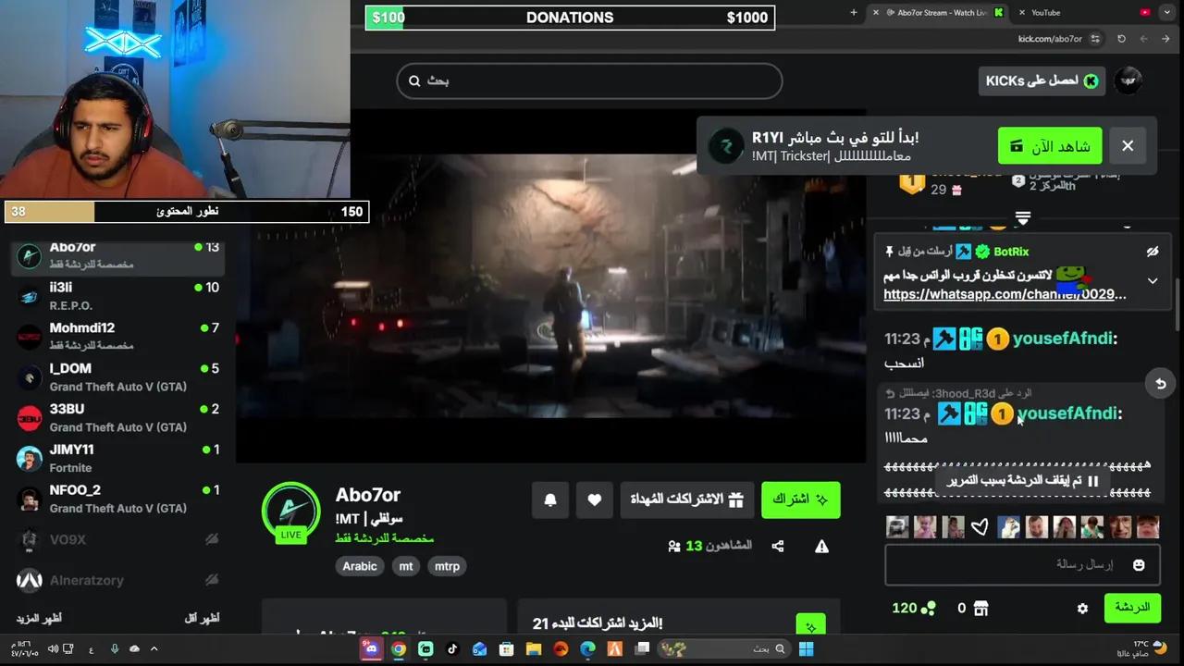Open TikTok from the taskbar

click(x=452, y=649)
